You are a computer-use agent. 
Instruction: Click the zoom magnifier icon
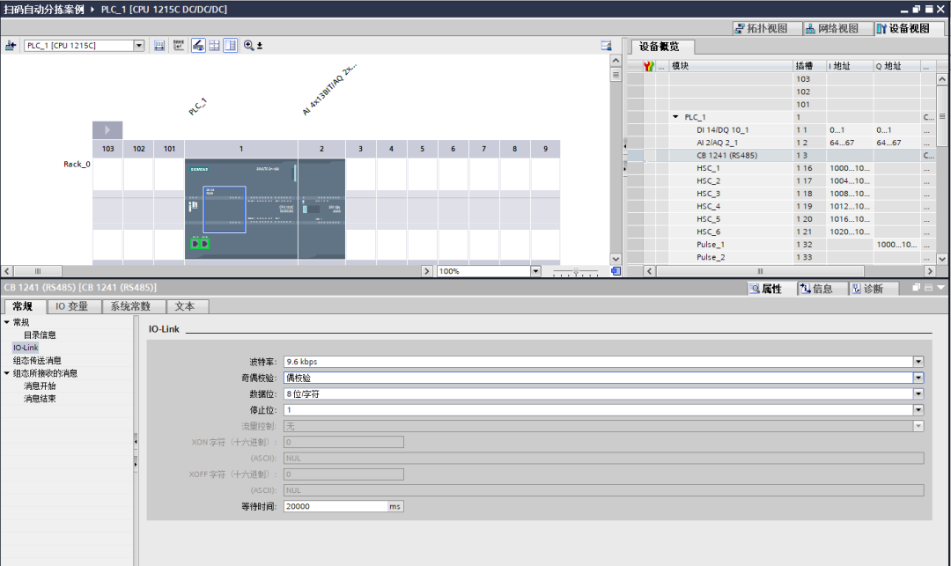(248, 46)
